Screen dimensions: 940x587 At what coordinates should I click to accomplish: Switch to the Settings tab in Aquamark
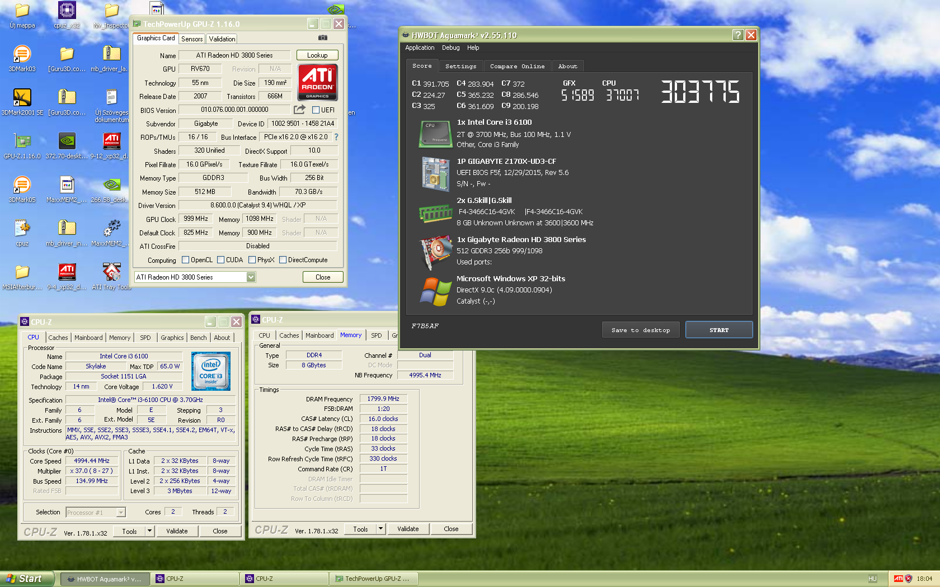tap(460, 66)
